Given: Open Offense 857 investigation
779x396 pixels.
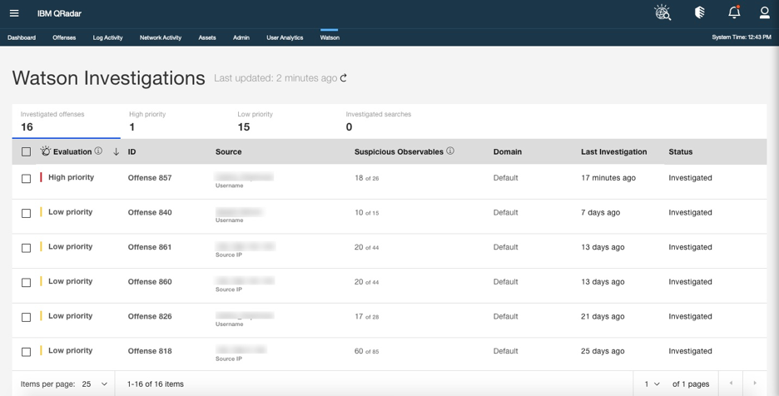Looking at the screenshot, I should tap(150, 178).
